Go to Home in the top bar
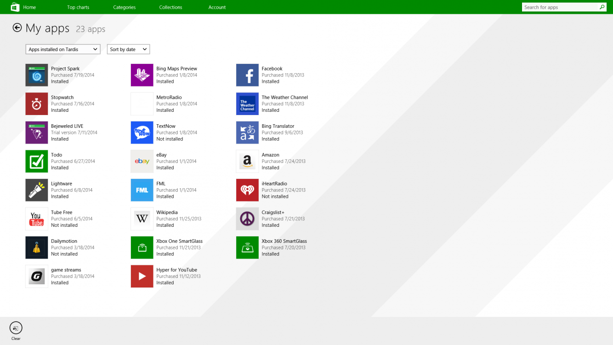 pos(29,7)
